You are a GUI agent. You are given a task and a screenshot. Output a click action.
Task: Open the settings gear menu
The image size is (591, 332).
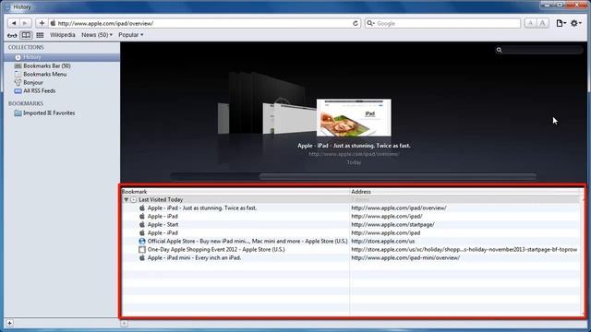click(575, 23)
